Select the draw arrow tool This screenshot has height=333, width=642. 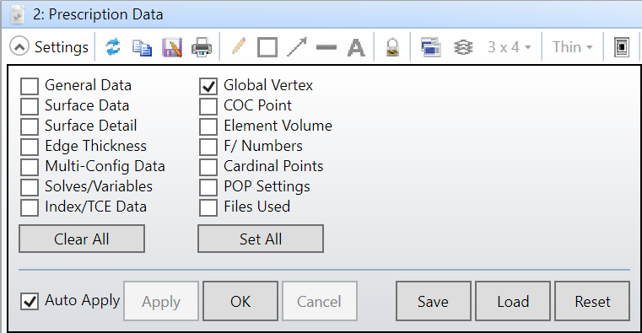[297, 47]
